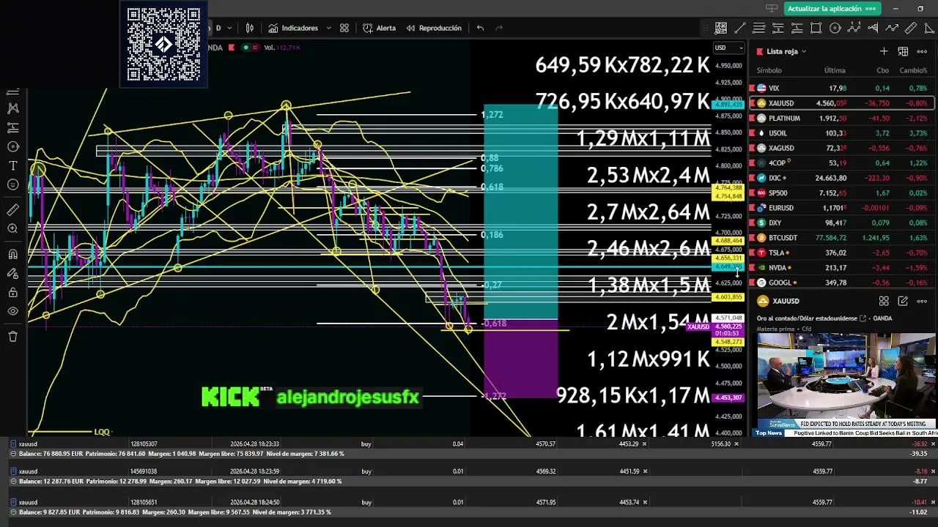The image size is (938, 527).
Task: Select XAGUSD in the watchlist
Action: click(x=842, y=148)
